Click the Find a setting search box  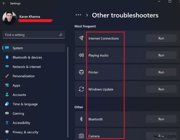[x=34, y=35]
